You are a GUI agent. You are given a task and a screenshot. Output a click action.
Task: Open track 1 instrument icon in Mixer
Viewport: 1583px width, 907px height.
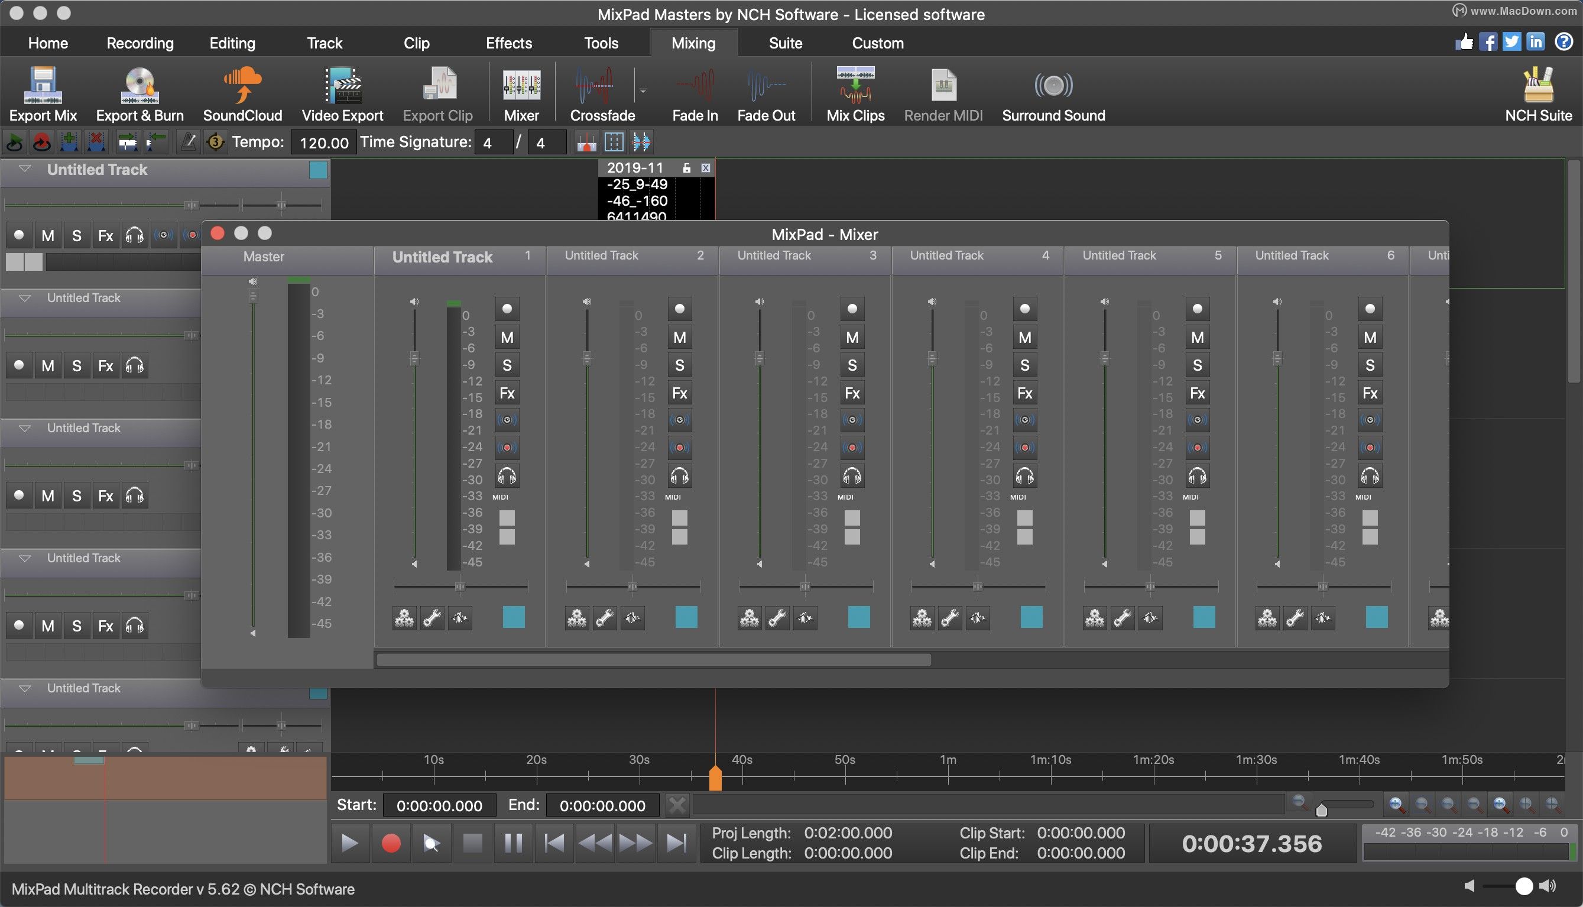tap(404, 618)
